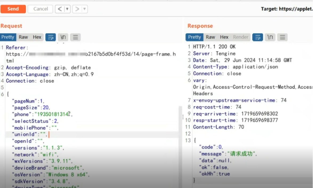This screenshot has width=313, height=188.
Task: Open the Response panel hamburger options menu
Action: coord(282,37)
